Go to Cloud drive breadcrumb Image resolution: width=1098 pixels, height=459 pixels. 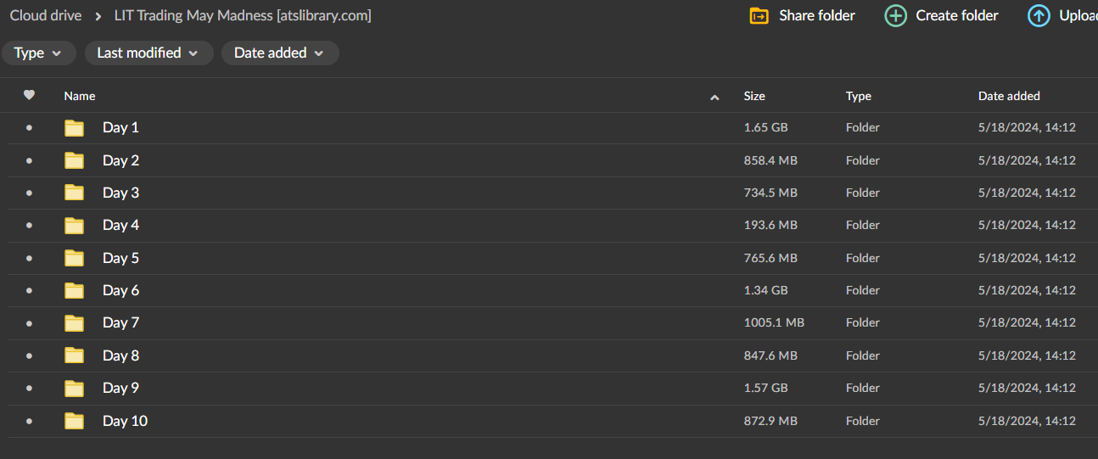pos(46,15)
